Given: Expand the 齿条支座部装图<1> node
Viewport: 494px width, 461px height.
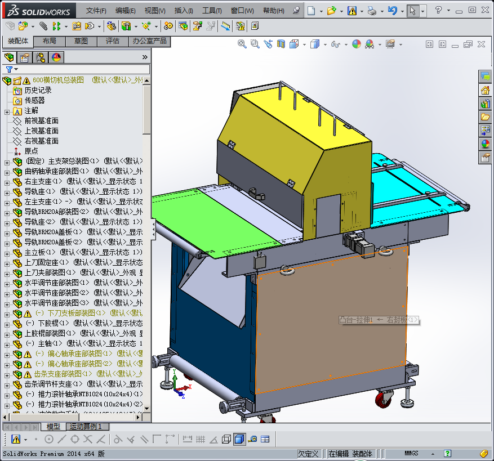Looking at the screenshot, I should point(7,375).
